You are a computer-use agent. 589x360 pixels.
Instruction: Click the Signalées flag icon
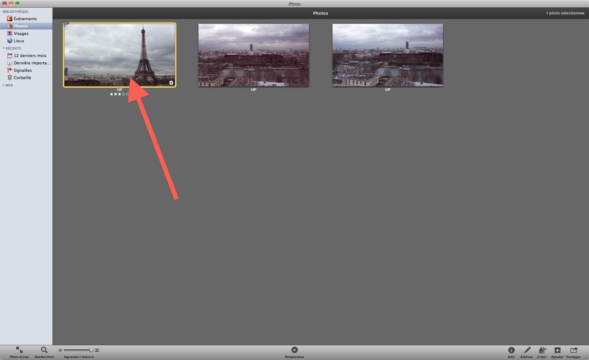[x=10, y=70]
